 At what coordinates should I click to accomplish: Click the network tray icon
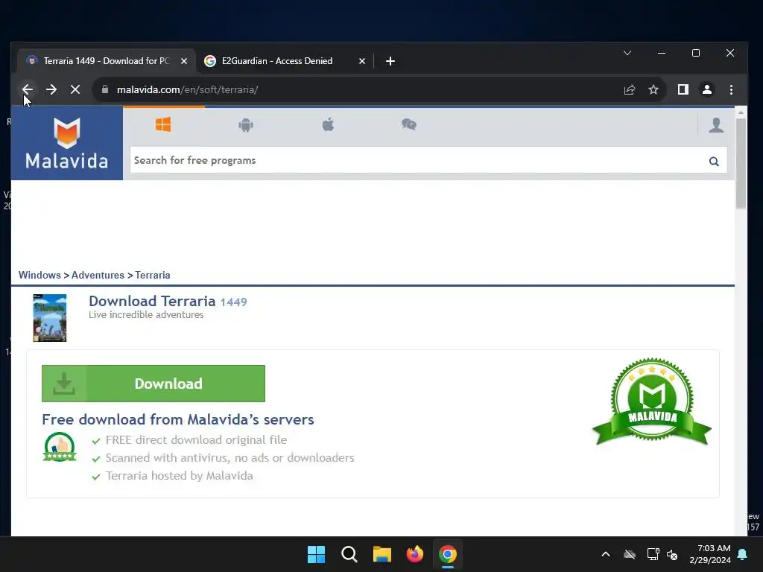653,554
